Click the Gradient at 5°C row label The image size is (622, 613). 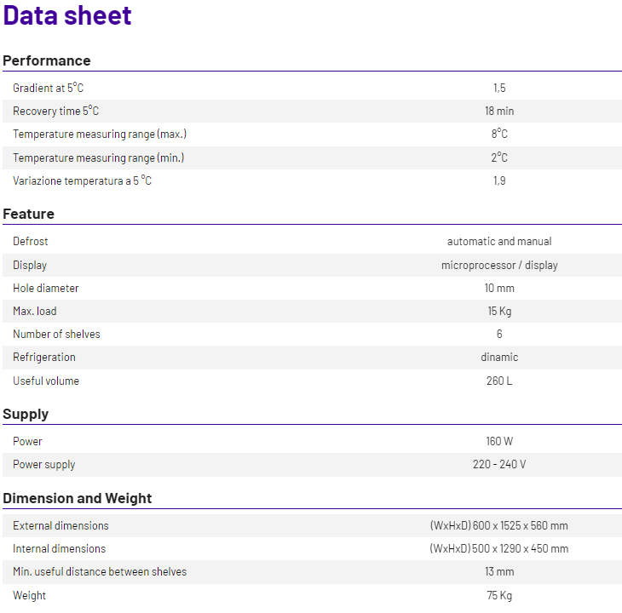point(48,88)
